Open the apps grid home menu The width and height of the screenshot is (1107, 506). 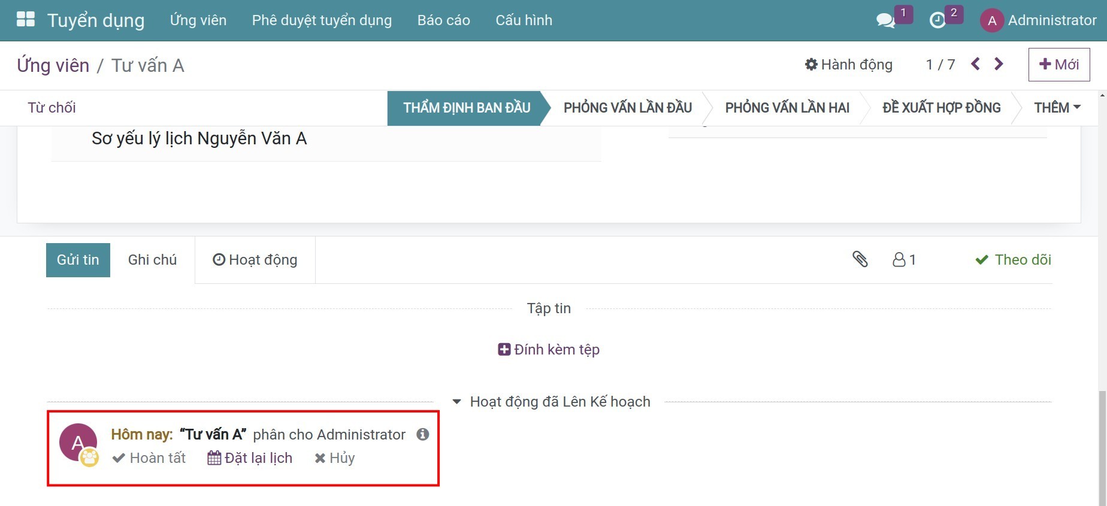[25, 20]
